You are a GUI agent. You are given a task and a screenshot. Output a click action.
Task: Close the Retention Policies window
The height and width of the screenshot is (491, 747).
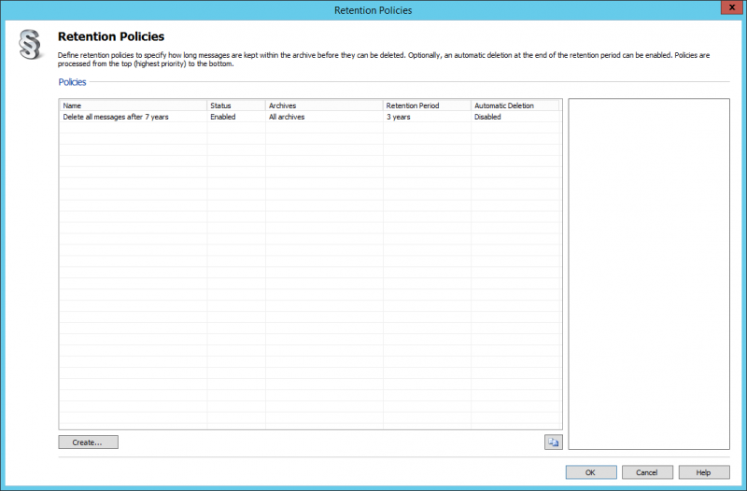point(732,7)
